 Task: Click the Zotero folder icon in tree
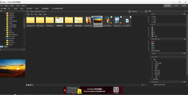(7, 44)
